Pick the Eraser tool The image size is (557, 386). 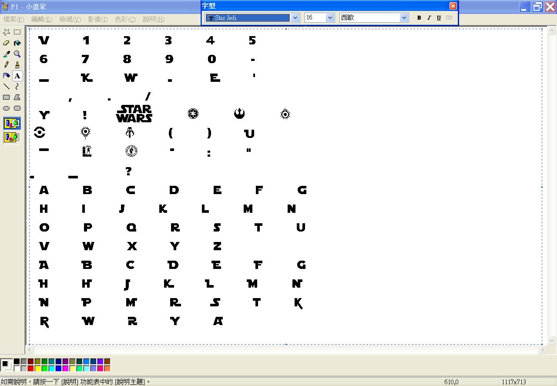pyautogui.click(x=7, y=43)
